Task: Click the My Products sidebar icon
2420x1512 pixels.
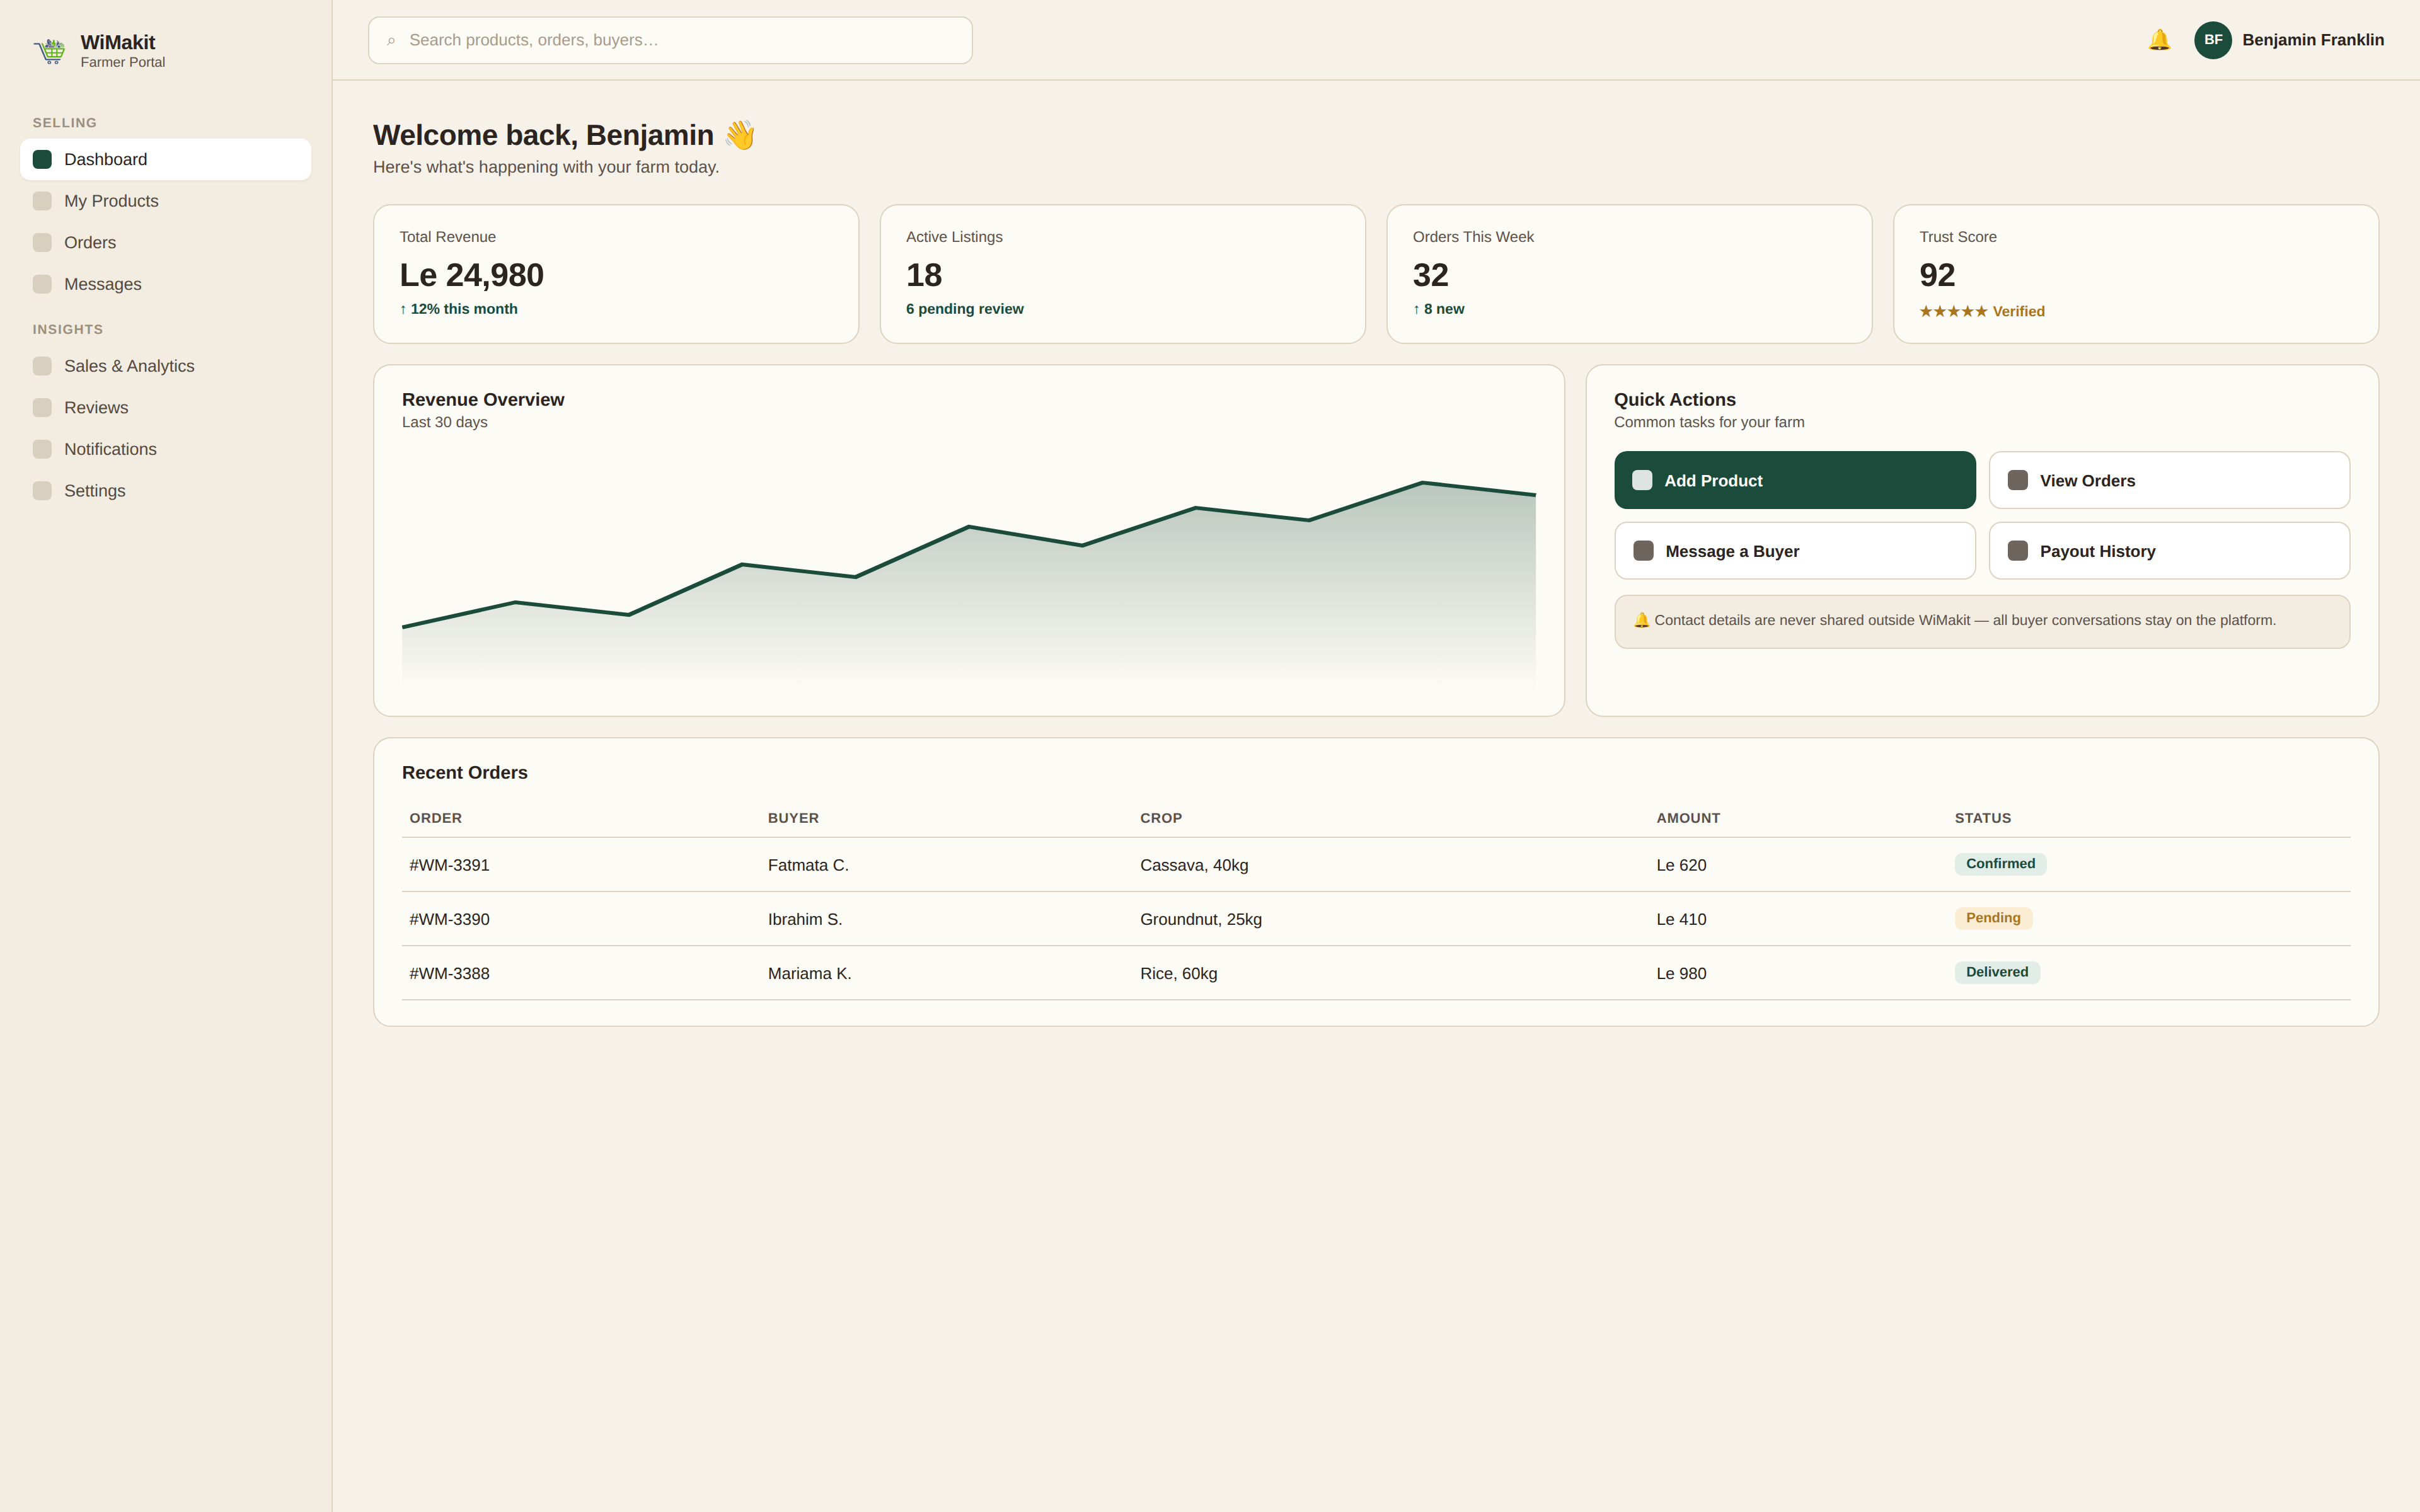Action: point(42,201)
